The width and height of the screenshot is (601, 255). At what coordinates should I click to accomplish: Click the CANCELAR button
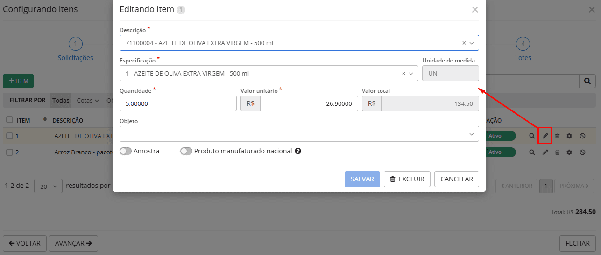pyautogui.click(x=456, y=179)
